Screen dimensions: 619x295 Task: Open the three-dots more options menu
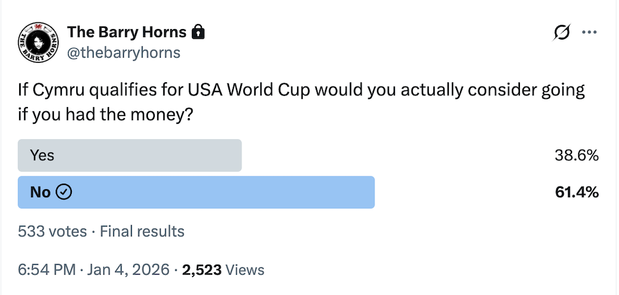click(x=589, y=32)
